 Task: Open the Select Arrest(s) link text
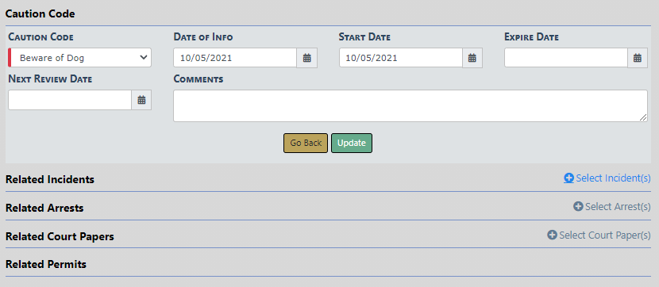tap(618, 206)
